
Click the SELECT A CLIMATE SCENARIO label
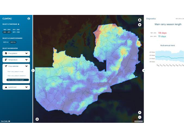[x=12, y=38]
